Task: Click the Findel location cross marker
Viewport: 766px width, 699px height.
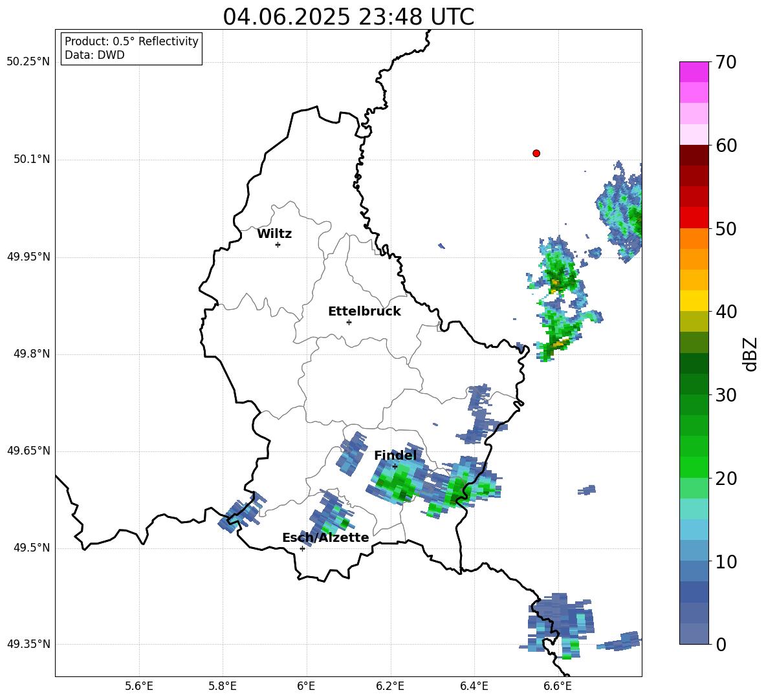Action: (x=395, y=467)
